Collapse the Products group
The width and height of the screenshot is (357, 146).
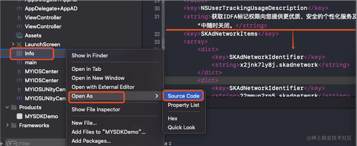pos(7,107)
